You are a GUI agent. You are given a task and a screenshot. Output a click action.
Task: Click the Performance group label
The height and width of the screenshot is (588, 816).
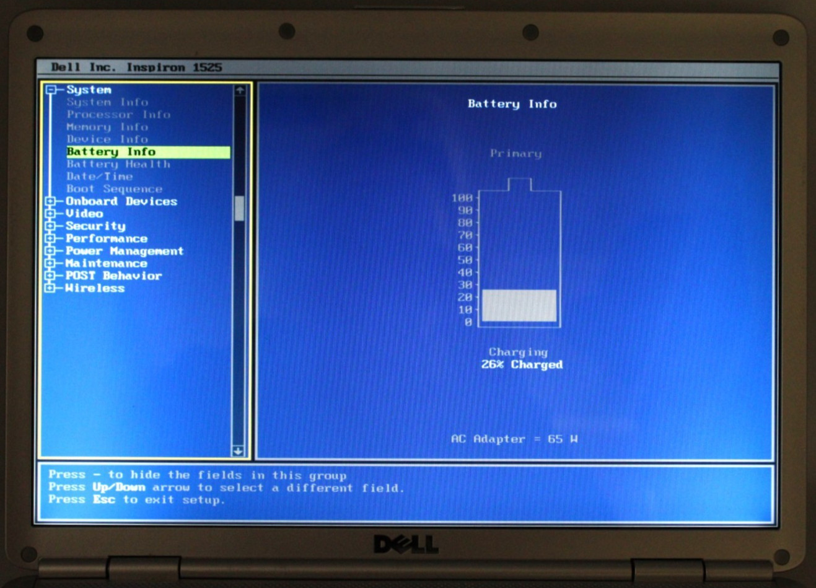point(107,239)
